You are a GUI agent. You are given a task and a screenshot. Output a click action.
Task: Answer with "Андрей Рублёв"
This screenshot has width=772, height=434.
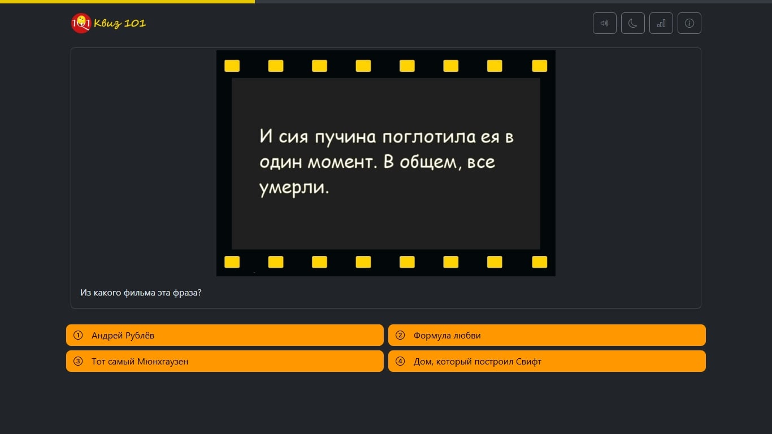pos(224,335)
